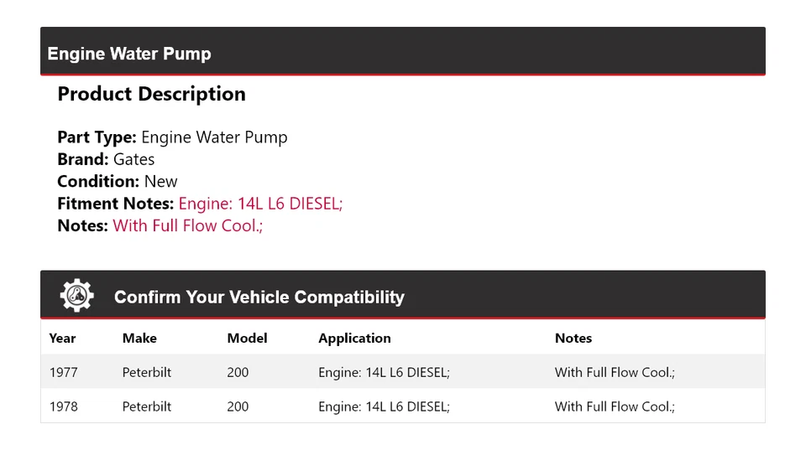Click Peterbilt in the 1977 row
The image size is (806, 450).
[x=147, y=372]
